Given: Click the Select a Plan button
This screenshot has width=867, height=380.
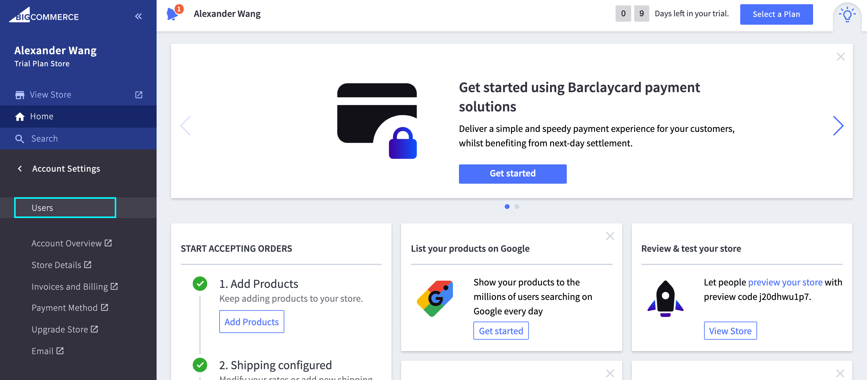Looking at the screenshot, I should [776, 14].
